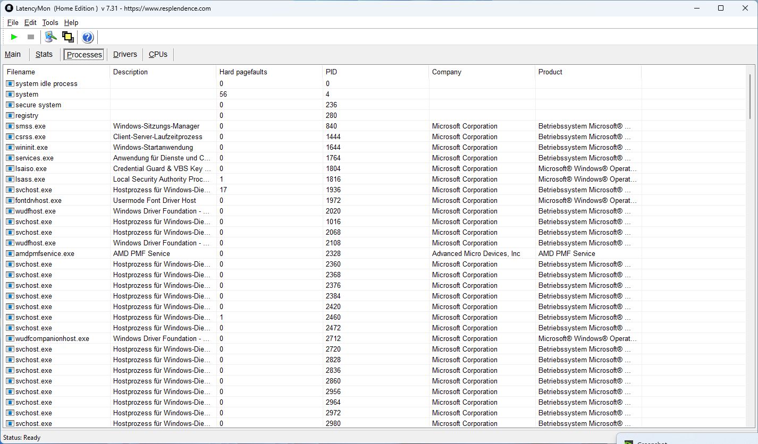The image size is (758, 444).
Task: Click the overlapping yellow windows toolbar icon
Action: pos(68,37)
